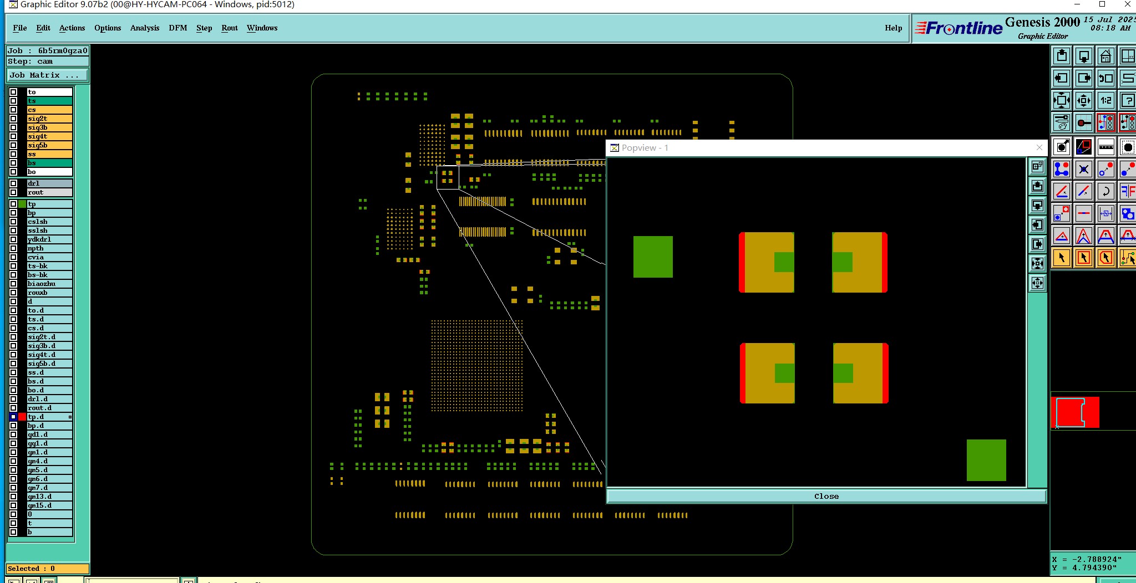Toggle the checkbox for layer tp
Image resolution: width=1136 pixels, height=583 pixels.
coord(13,204)
